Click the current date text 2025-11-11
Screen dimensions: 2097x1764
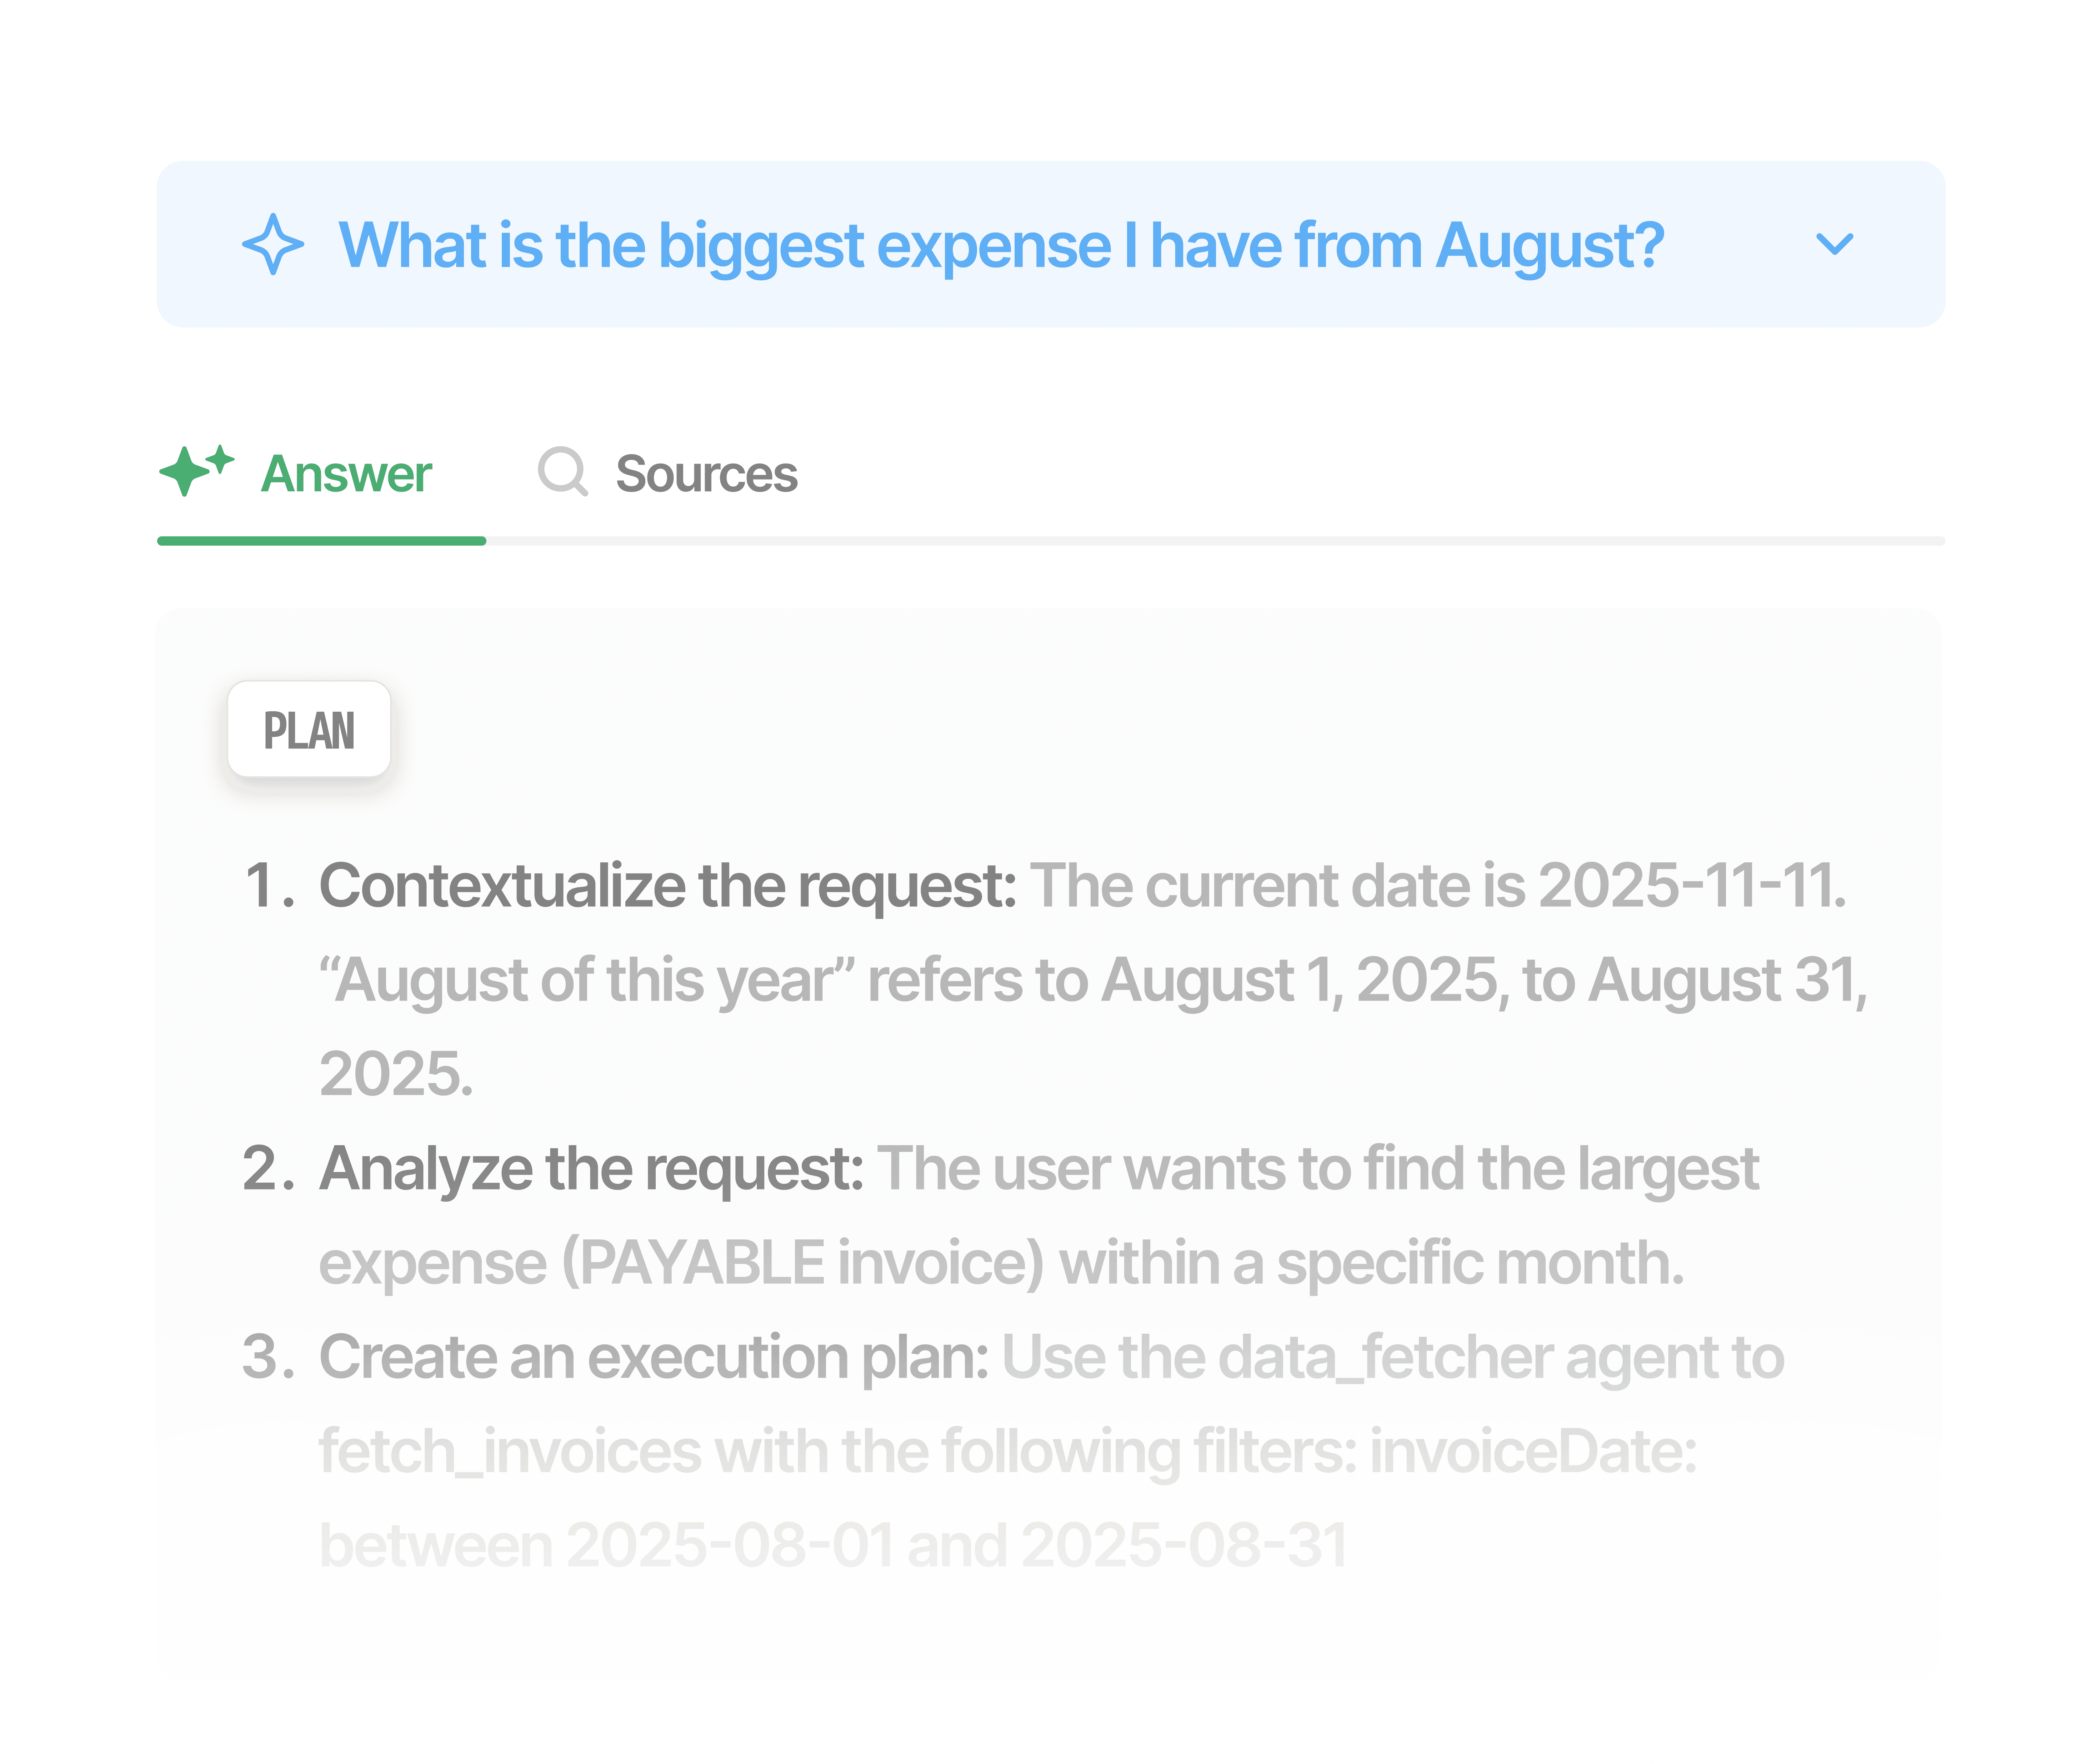1690,886
